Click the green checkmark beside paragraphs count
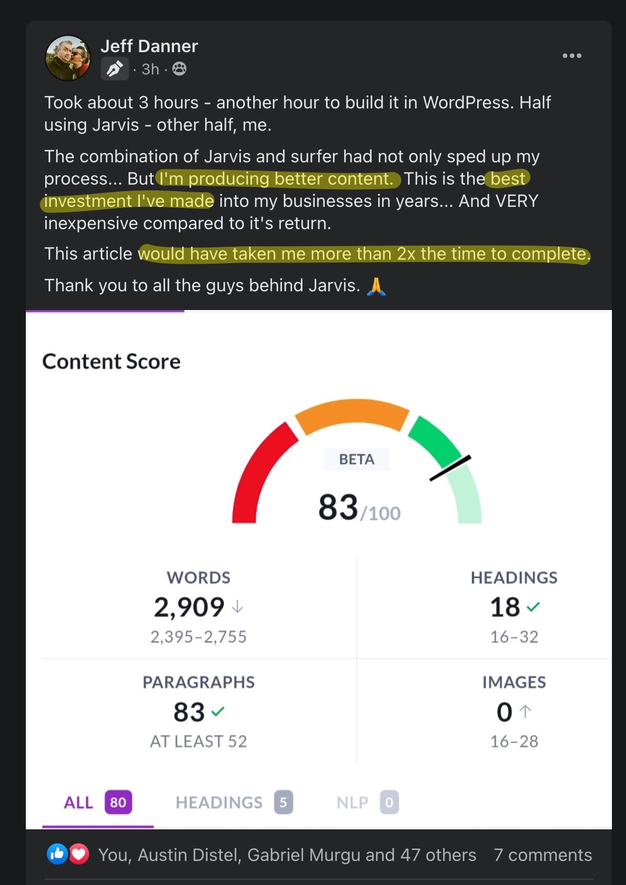Screen dimensions: 626x885 [x=217, y=712]
